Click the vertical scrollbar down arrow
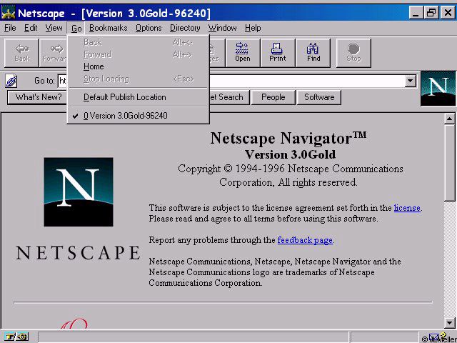The image size is (457, 343). pos(449,322)
